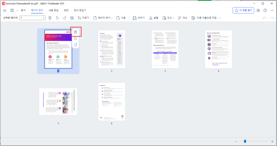Image resolution: width=277 pixels, height=146 pixels.
Task: Click the toolbar delete pages trash icon
Action: pyautogui.click(x=50, y=18)
